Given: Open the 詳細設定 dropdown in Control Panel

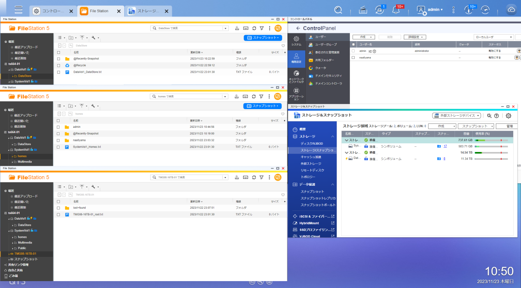Looking at the screenshot, I should [415, 37].
